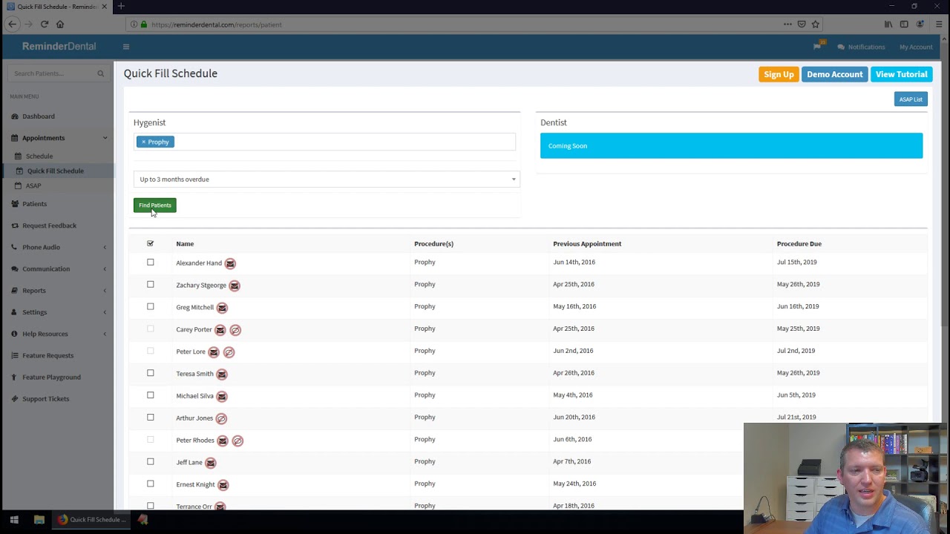950x534 pixels.
Task: Click the Demo Account button
Action: tap(835, 74)
